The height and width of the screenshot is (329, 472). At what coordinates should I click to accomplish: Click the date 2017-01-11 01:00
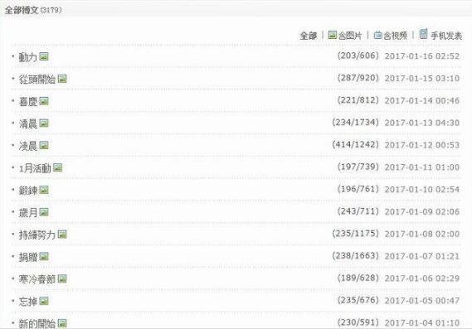click(x=422, y=167)
